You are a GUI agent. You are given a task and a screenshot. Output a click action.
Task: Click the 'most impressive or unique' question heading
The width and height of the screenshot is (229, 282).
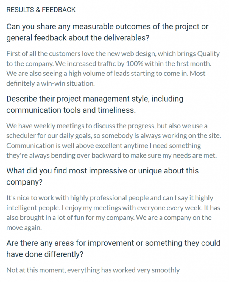(103, 176)
